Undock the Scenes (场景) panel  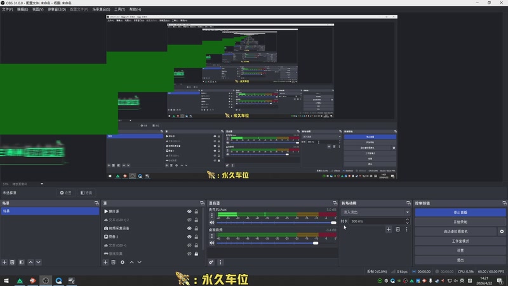(x=97, y=203)
